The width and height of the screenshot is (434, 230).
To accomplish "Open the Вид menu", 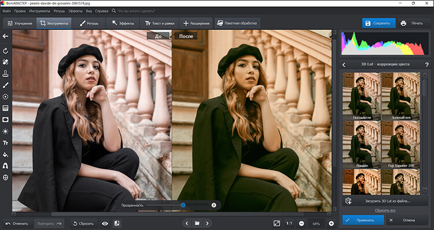I will pos(89,11).
